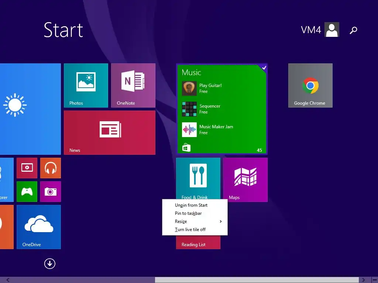Viewport: 378px width, 283px height.
Task: Click the horizontal scrollbar thumb
Action: pos(257,280)
